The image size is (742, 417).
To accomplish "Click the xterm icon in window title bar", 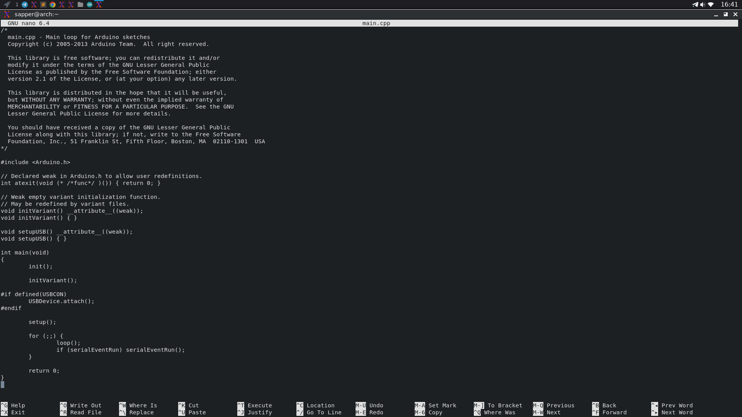I will (x=7, y=14).
